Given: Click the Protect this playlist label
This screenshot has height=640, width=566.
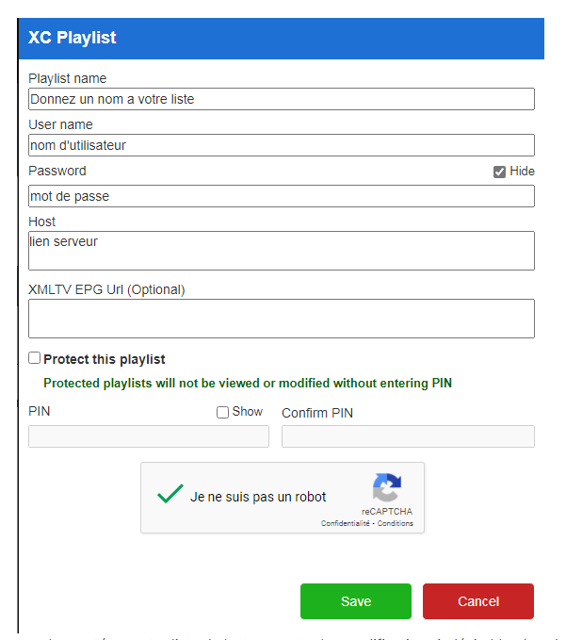Looking at the screenshot, I should [x=105, y=359].
